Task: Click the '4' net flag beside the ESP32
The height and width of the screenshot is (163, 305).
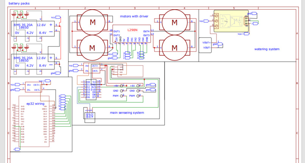Action: pyautogui.click(x=62, y=96)
